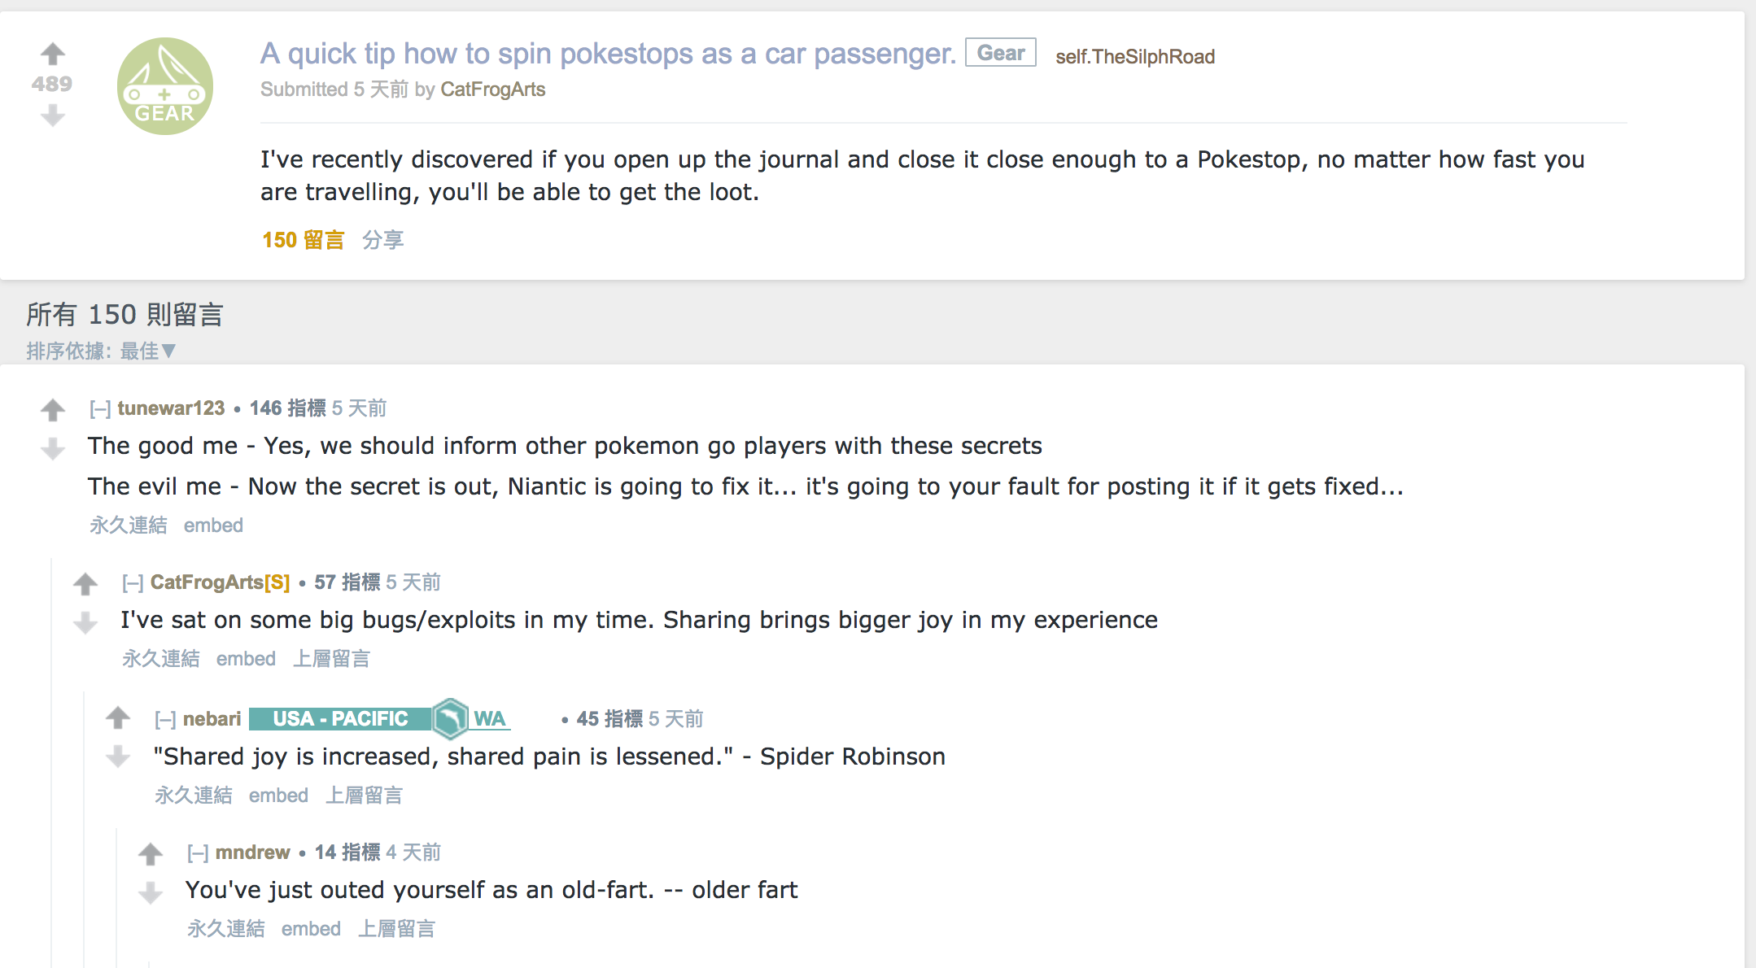This screenshot has height=968, width=1756.
Task: Open CatFrogArts author profile under title
Action: coord(492,89)
